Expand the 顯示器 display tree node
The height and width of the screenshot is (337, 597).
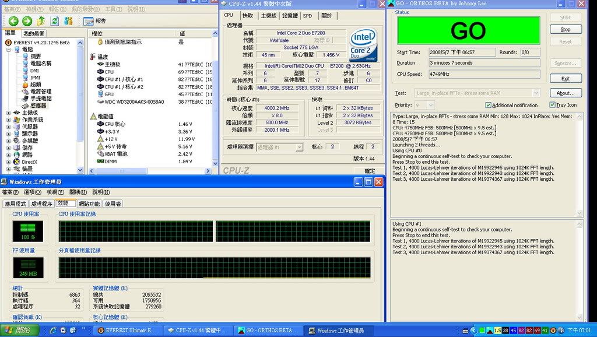click(x=8, y=134)
